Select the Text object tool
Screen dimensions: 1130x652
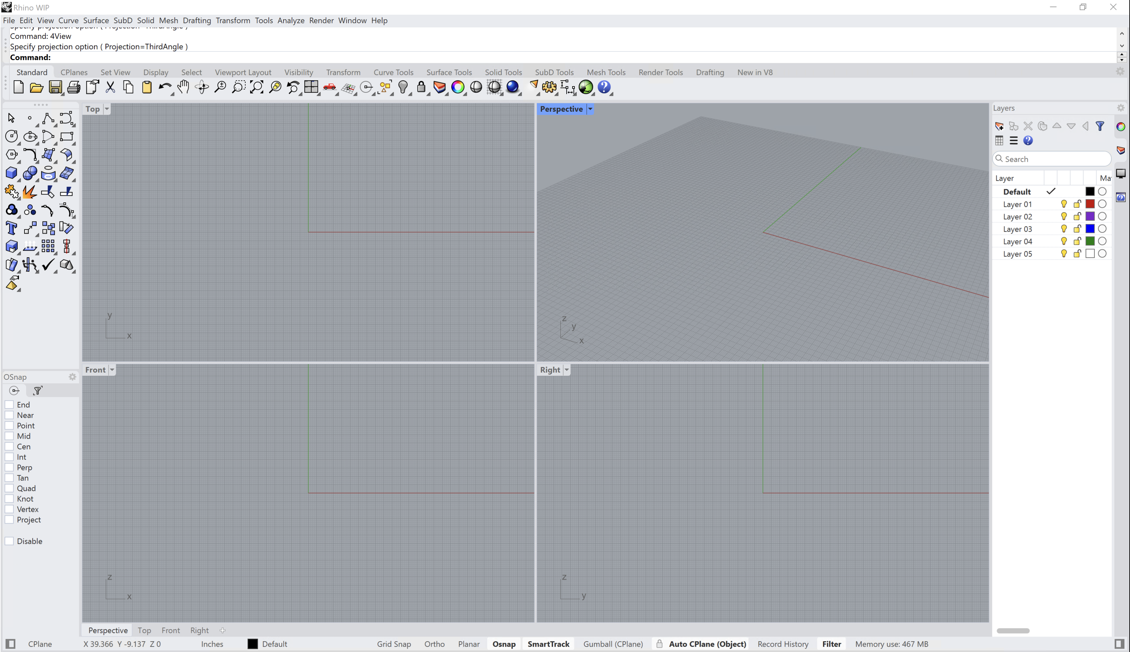pos(11,228)
